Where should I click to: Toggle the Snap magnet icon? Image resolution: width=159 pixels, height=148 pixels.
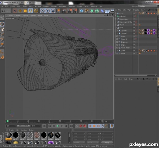(x=2, y=57)
